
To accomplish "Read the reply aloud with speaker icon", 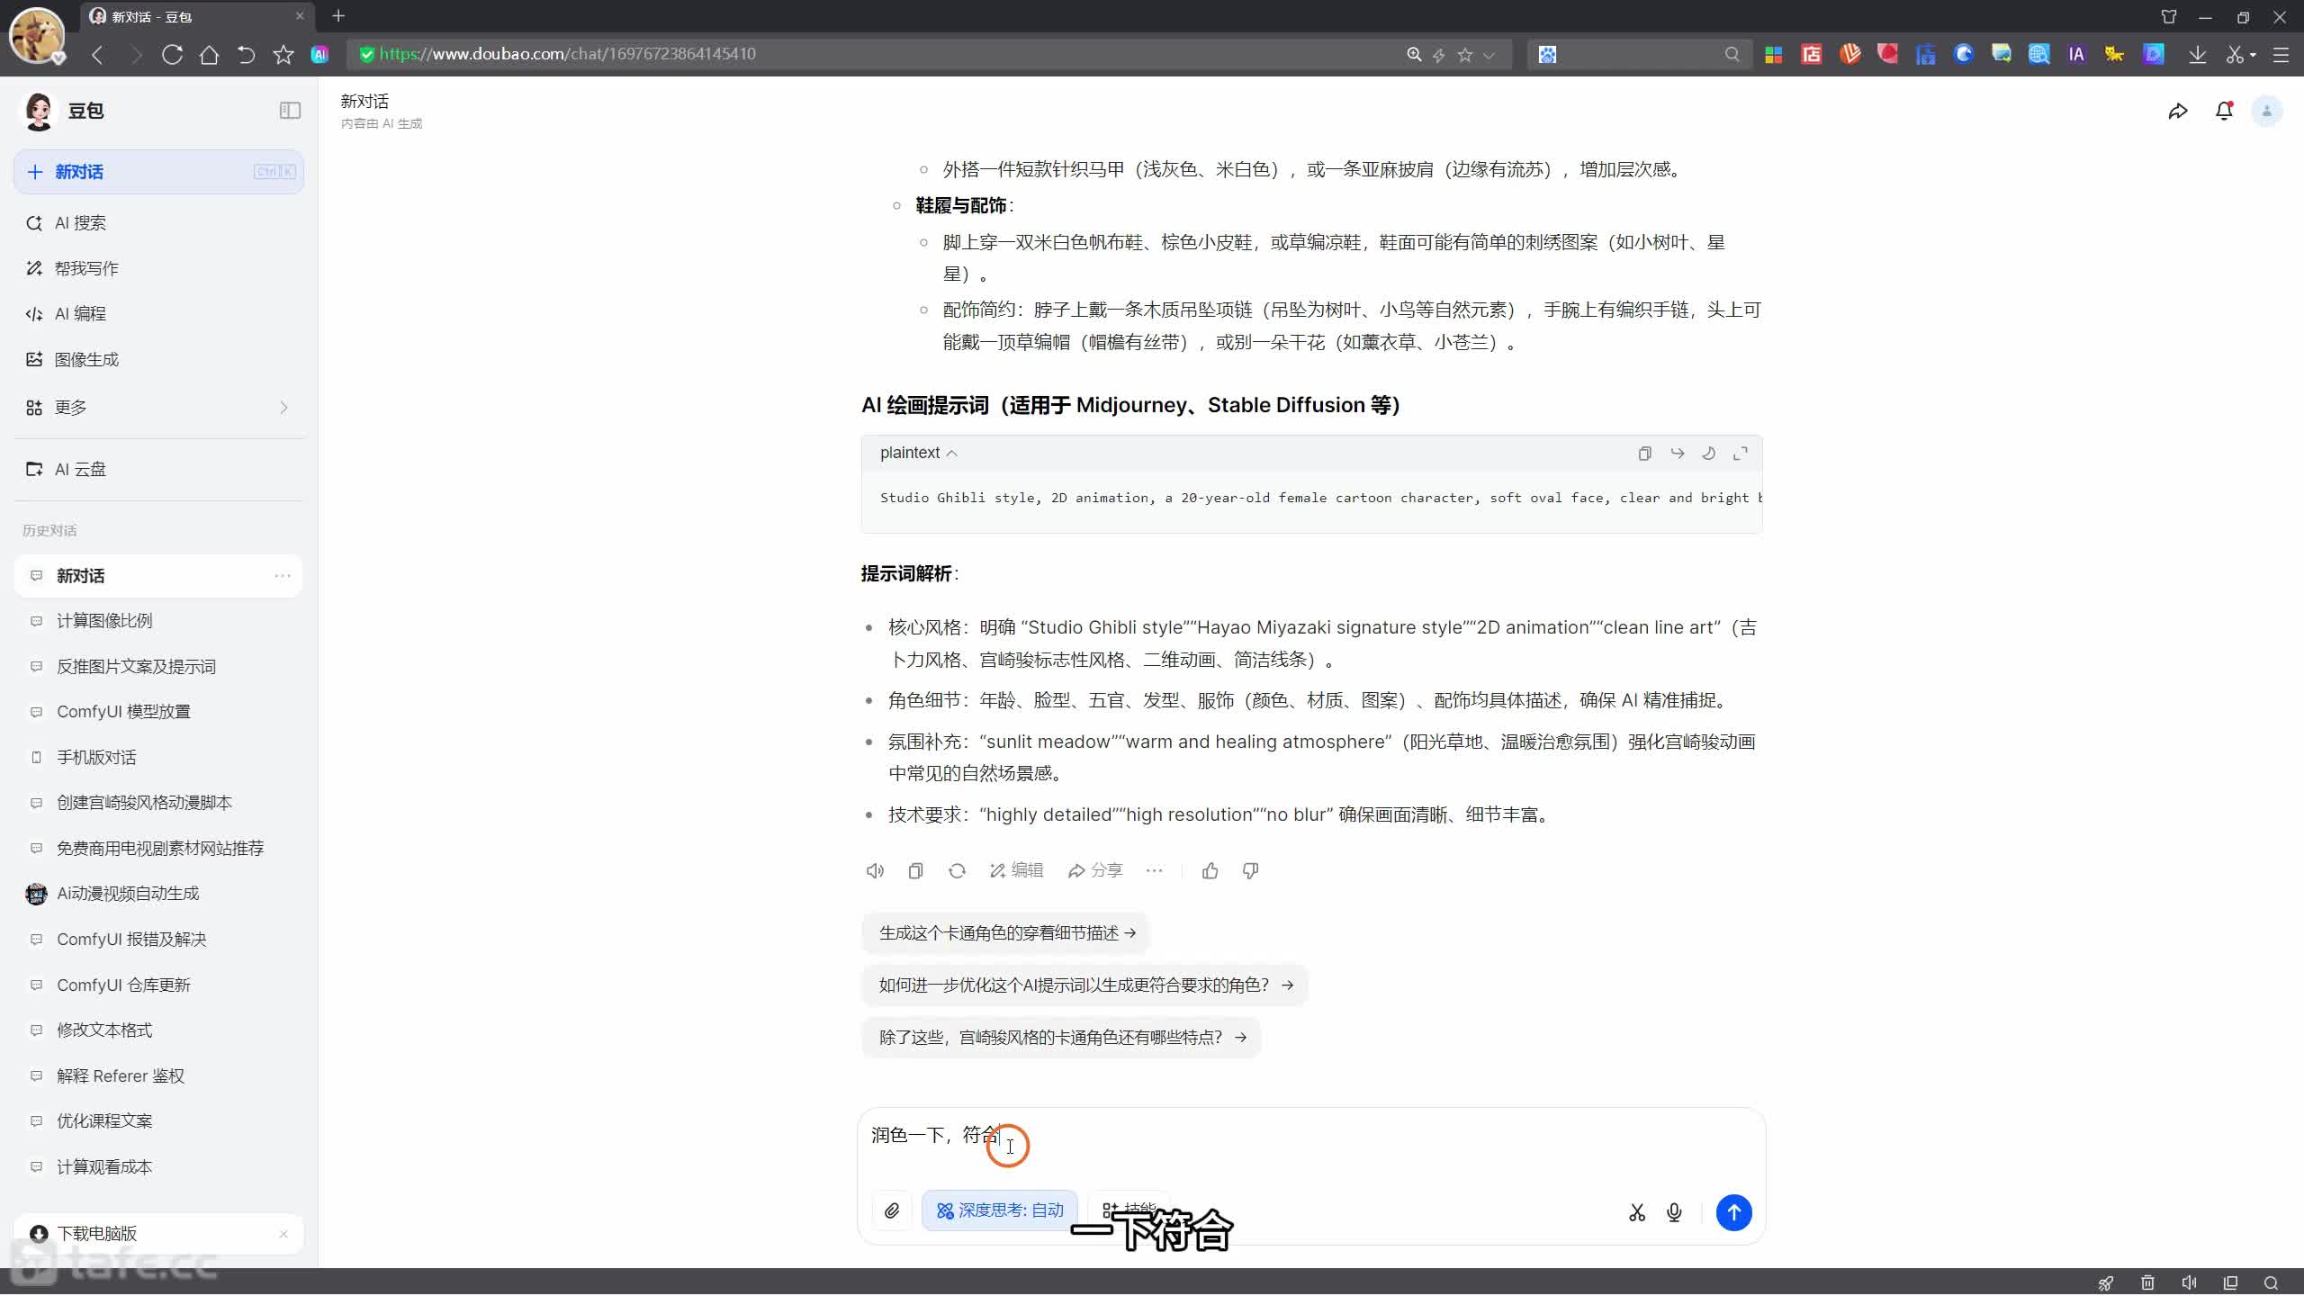I will 875,871.
